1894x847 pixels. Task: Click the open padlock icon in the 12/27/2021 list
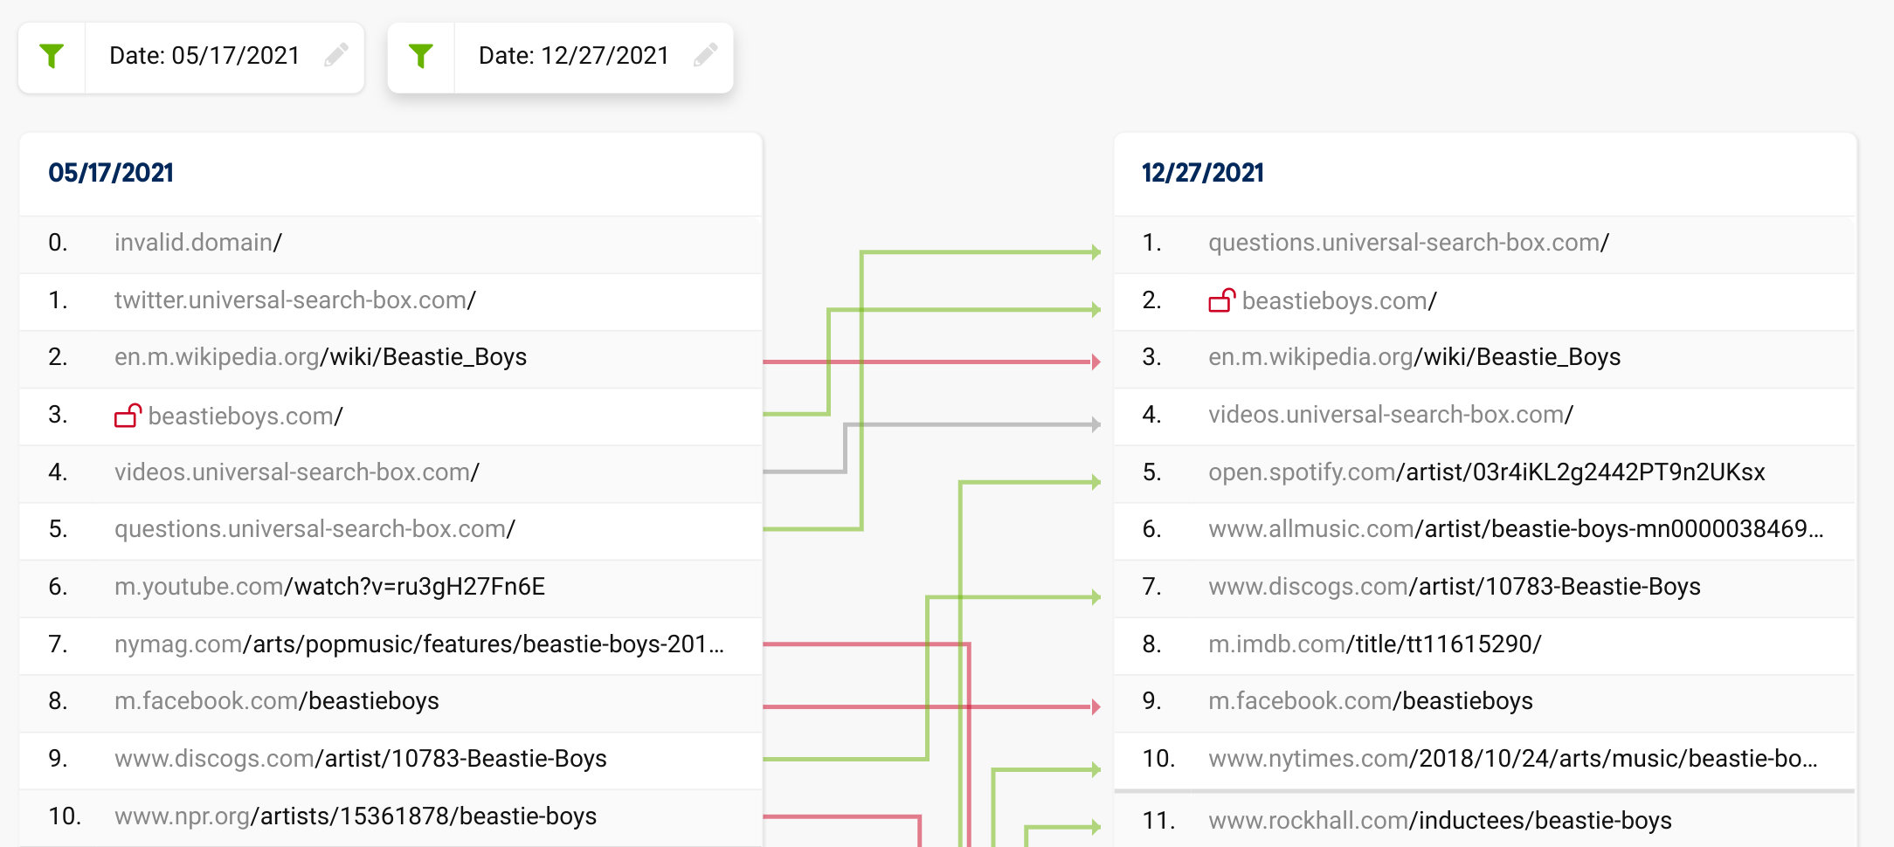coord(1221,300)
